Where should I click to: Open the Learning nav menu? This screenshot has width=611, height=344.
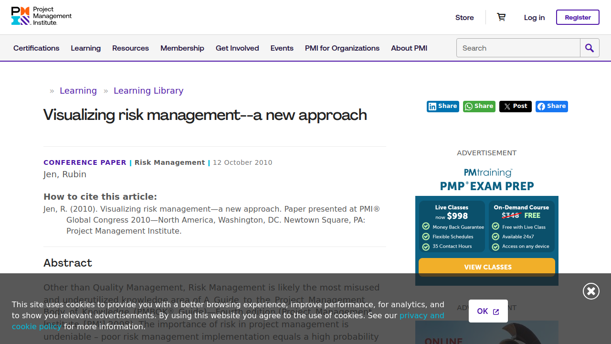[x=86, y=48]
